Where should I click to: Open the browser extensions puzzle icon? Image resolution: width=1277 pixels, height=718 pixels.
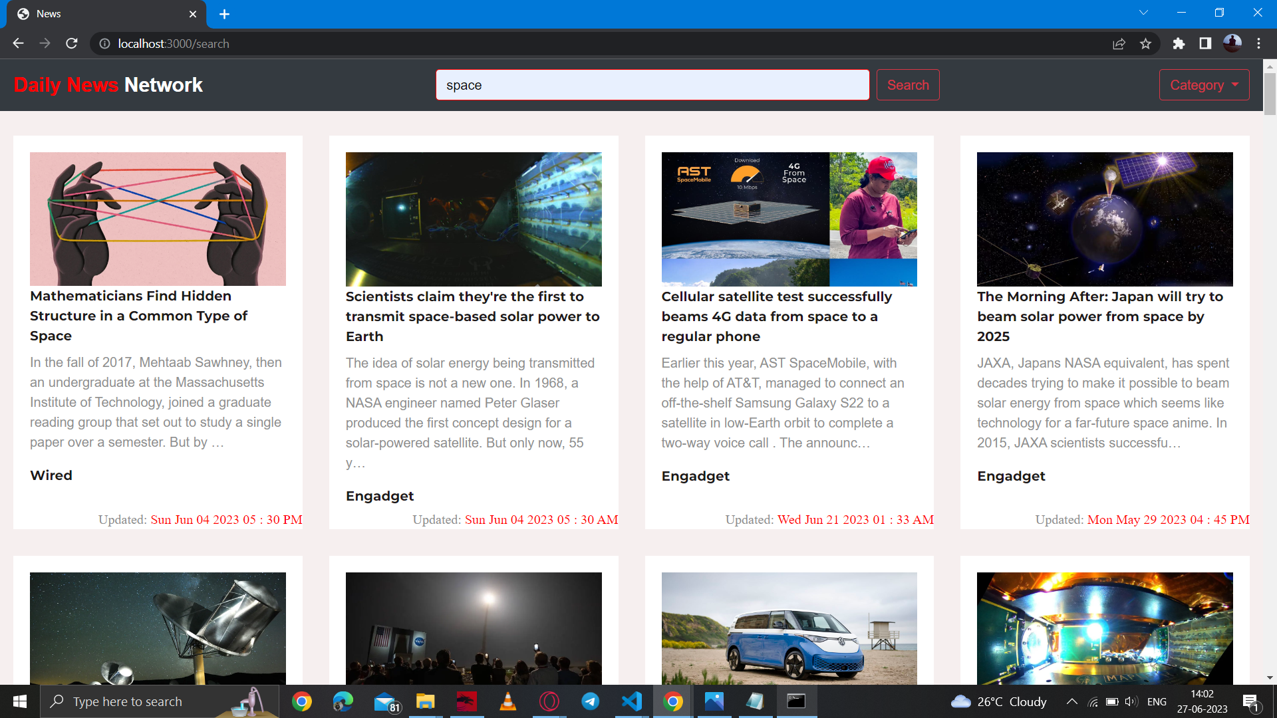click(x=1179, y=43)
